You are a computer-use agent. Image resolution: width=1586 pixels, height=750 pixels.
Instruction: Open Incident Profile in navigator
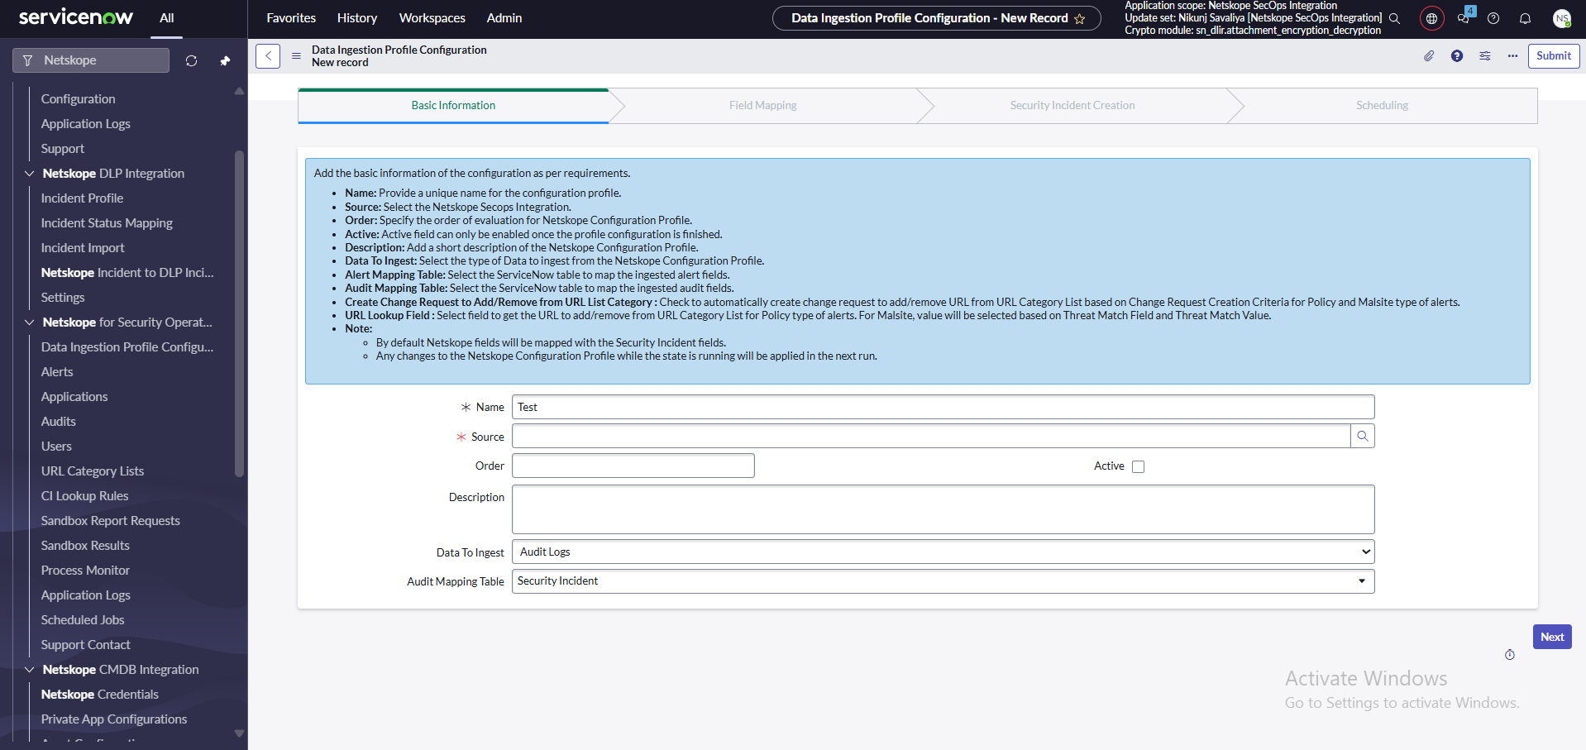click(x=82, y=198)
